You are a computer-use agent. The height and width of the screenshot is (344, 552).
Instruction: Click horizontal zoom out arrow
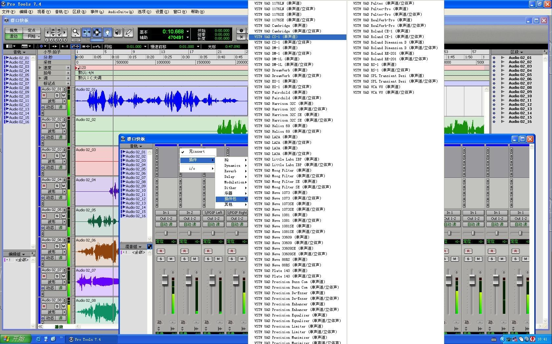[47, 32]
